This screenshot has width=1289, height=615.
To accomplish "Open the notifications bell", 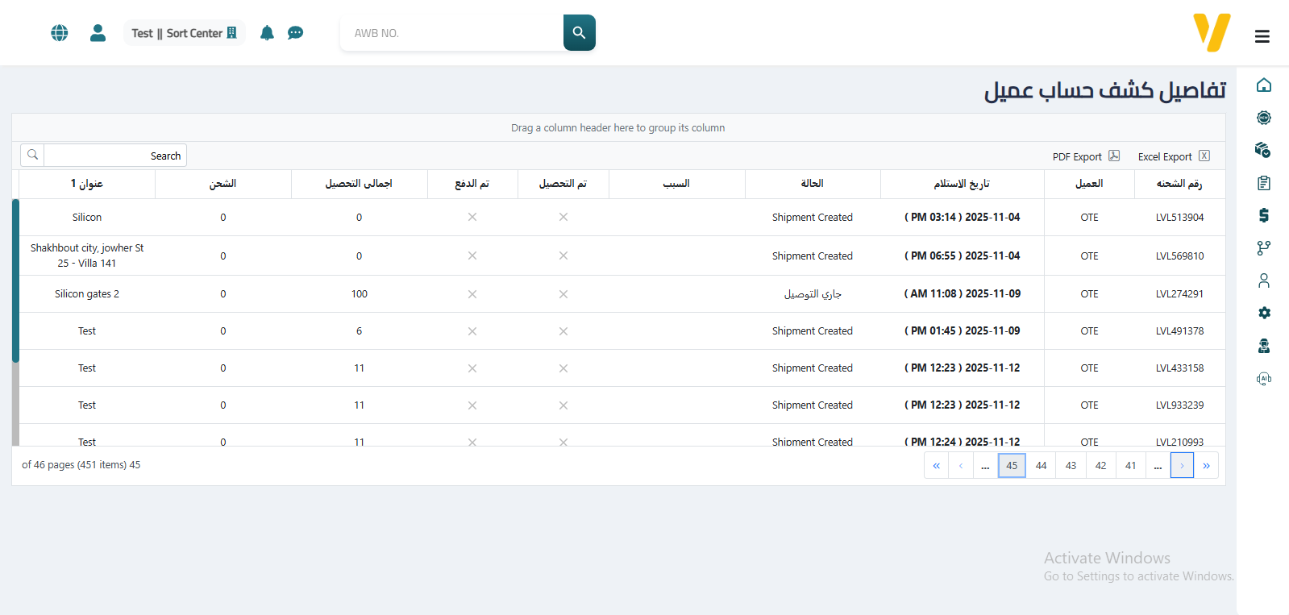I will tap(267, 33).
